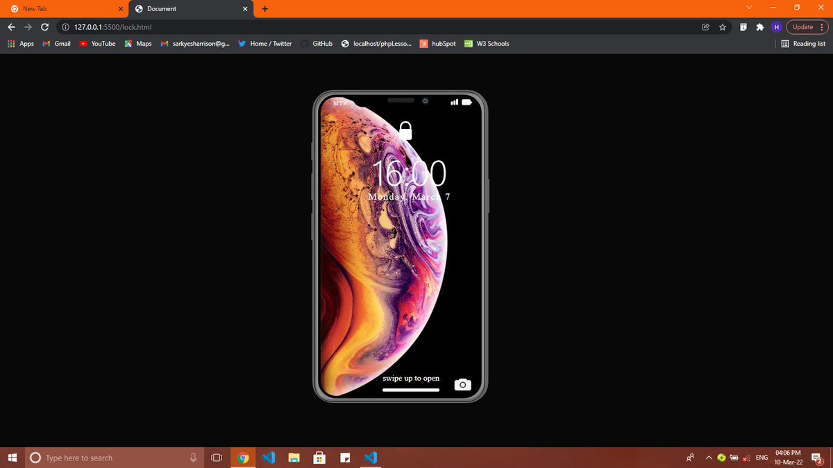This screenshot has width=833, height=468.
Task: Open the Action Center notifications icon
Action: pyautogui.click(x=817, y=458)
